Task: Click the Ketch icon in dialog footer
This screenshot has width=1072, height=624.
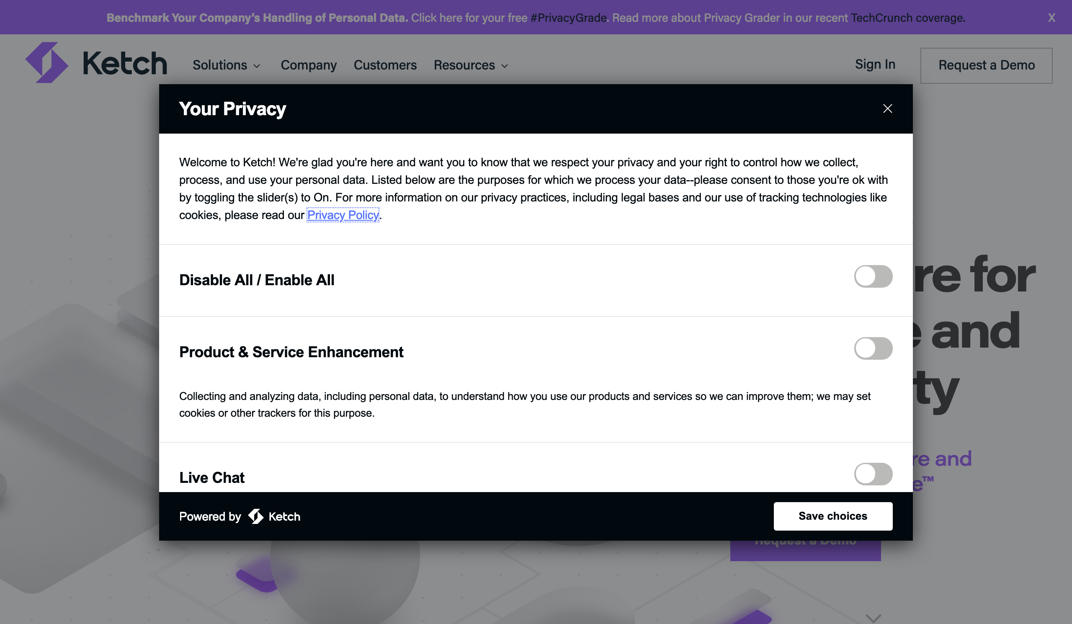Action: 256,516
